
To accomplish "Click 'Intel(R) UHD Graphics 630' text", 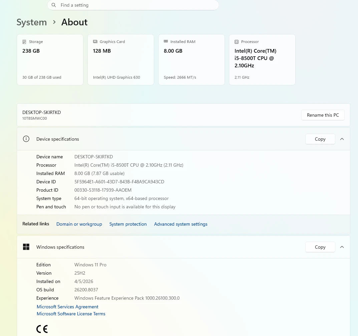I will [116, 77].
